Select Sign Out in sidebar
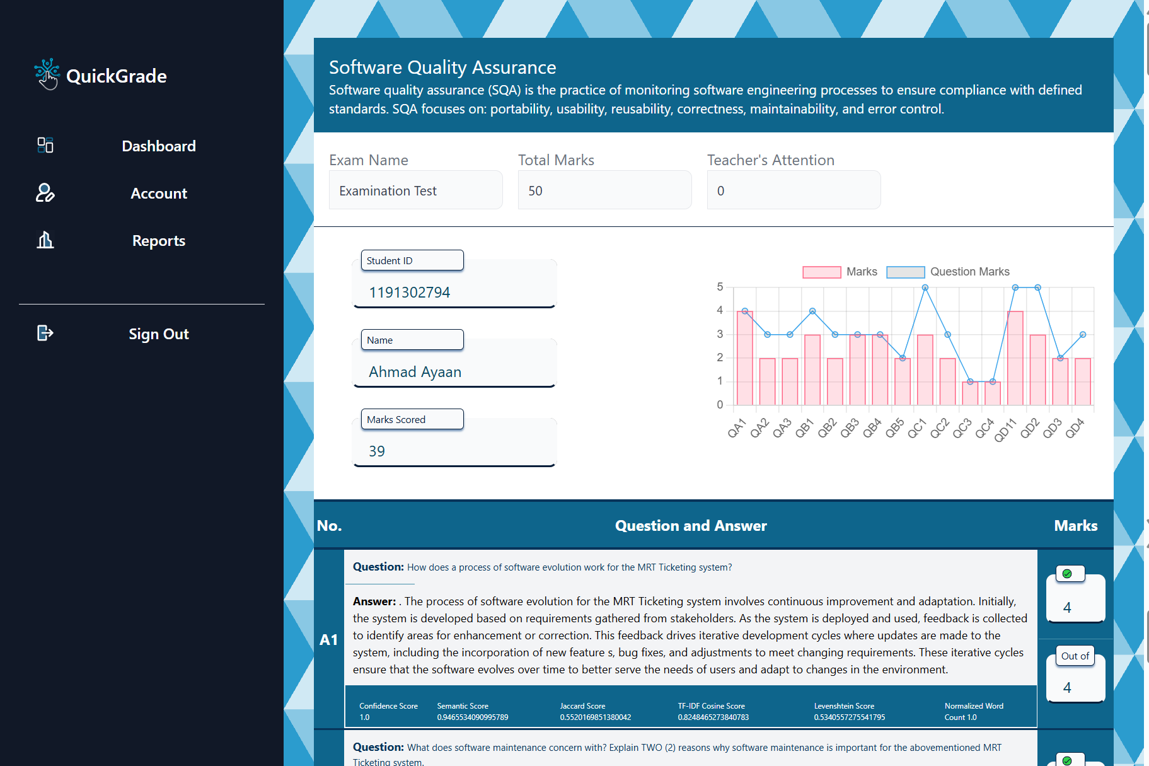 tap(159, 334)
